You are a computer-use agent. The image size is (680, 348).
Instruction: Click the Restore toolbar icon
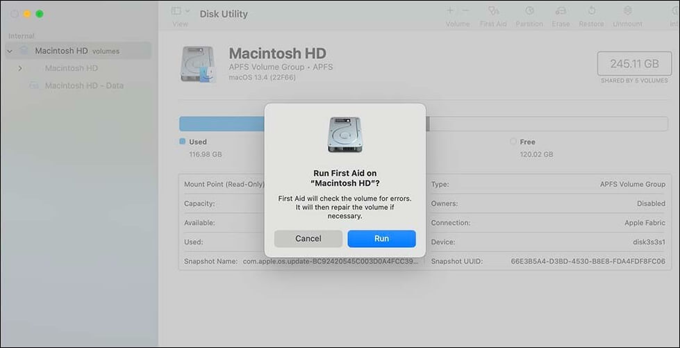(591, 11)
